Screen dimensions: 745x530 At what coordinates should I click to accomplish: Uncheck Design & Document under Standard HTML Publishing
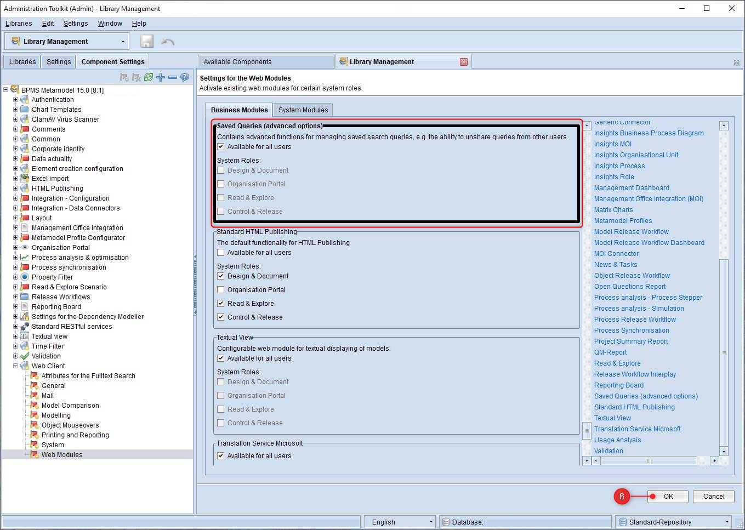[221, 276]
